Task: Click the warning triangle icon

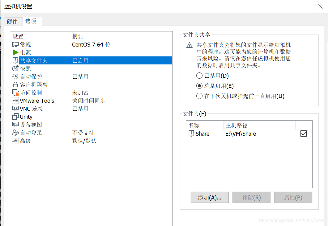Action: pyautogui.click(x=190, y=45)
